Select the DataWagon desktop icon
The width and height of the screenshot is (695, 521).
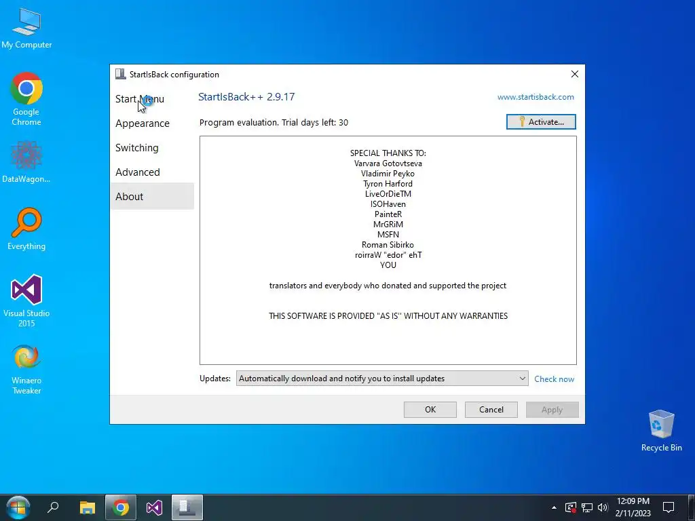pyautogui.click(x=26, y=162)
